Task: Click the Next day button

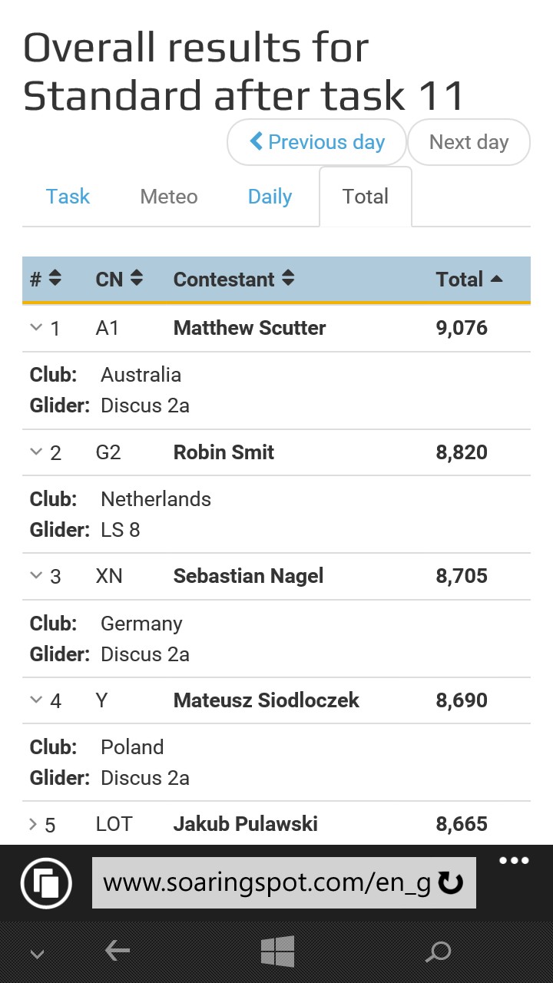Action: (x=469, y=142)
